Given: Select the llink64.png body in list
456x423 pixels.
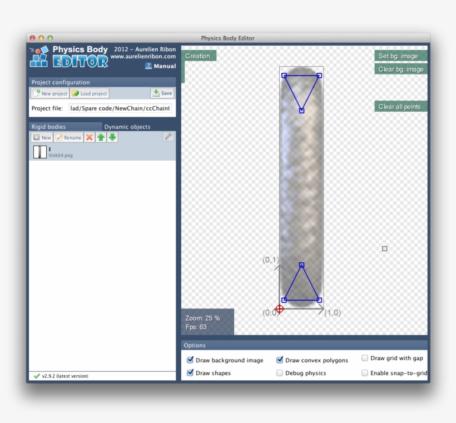Looking at the screenshot, I should [x=60, y=152].
